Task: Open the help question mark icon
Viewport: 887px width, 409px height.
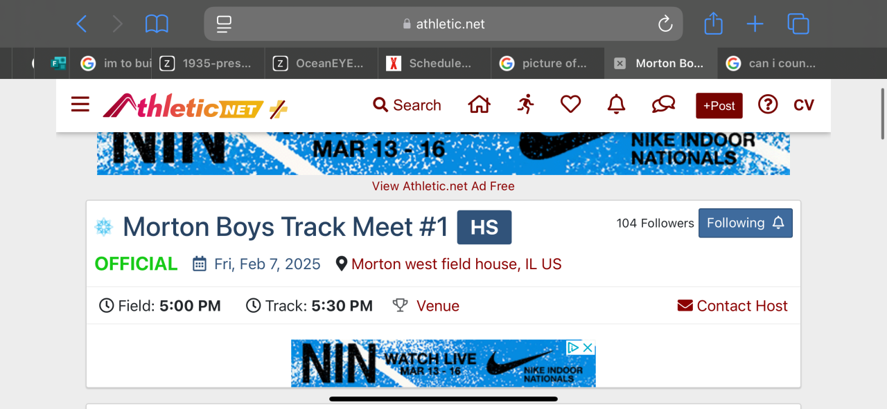Action: click(x=767, y=105)
